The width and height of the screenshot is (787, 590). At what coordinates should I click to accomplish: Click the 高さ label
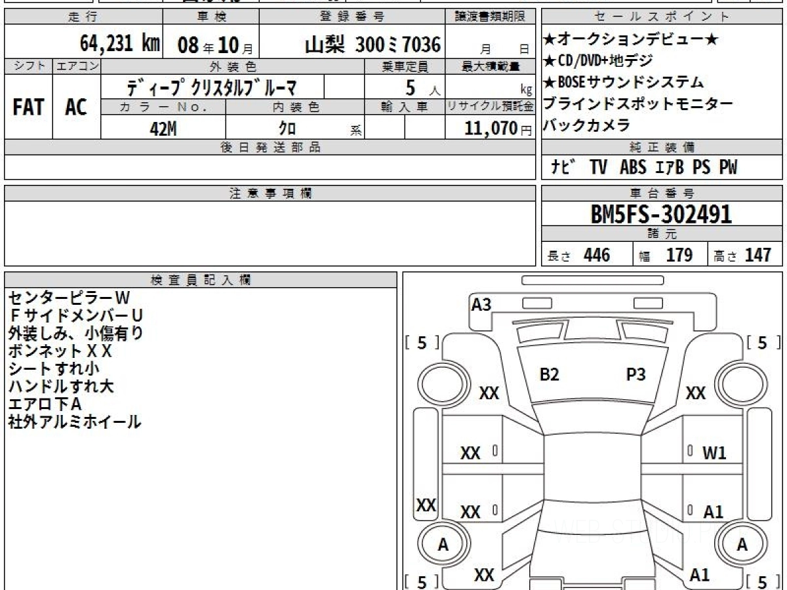click(725, 256)
